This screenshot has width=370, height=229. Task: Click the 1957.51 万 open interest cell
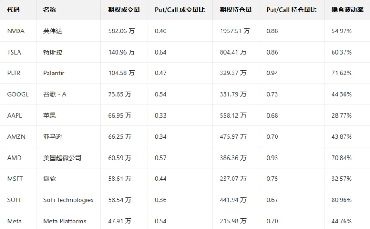click(235, 31)
